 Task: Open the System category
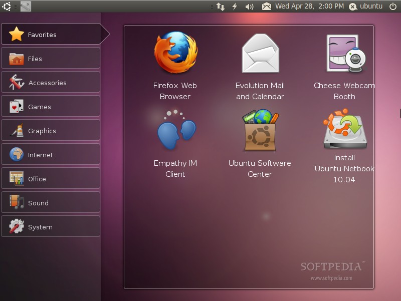point(51,226)
